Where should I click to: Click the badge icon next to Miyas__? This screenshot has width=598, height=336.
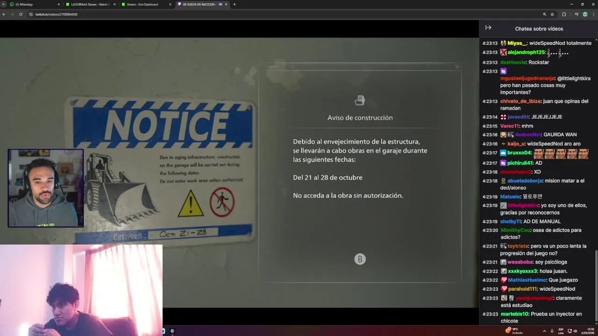503,43
